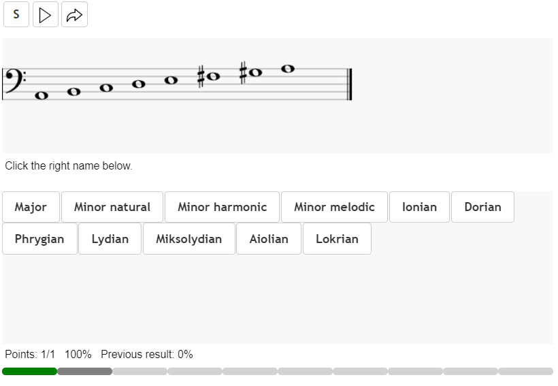Click the first sharp accidental on the staff
The image size is (558, 386).
pyautogui.click(x=201, y=76)
